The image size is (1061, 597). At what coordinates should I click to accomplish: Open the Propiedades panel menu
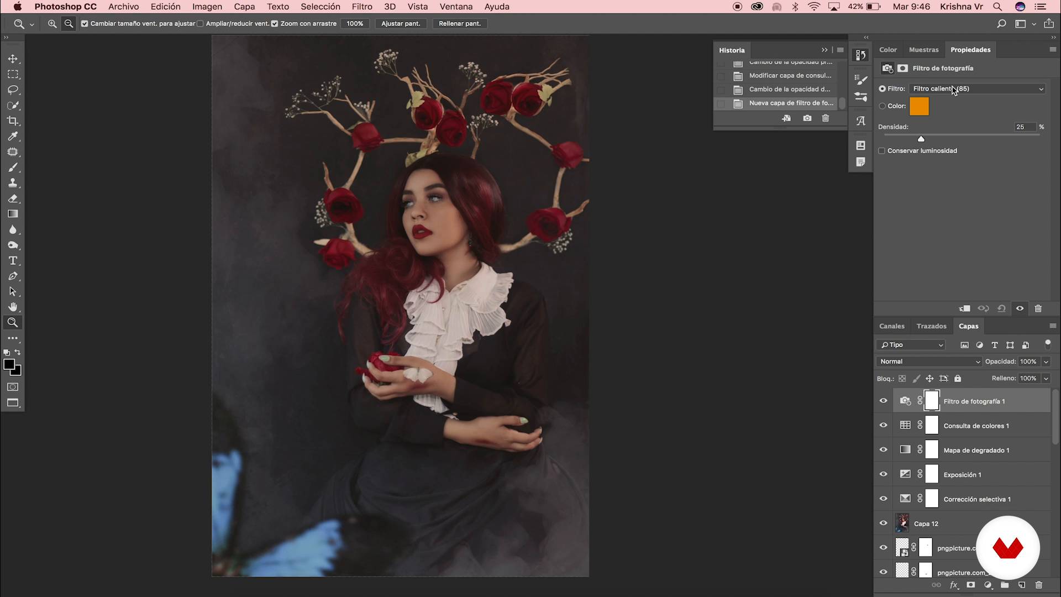(1053, 50)
